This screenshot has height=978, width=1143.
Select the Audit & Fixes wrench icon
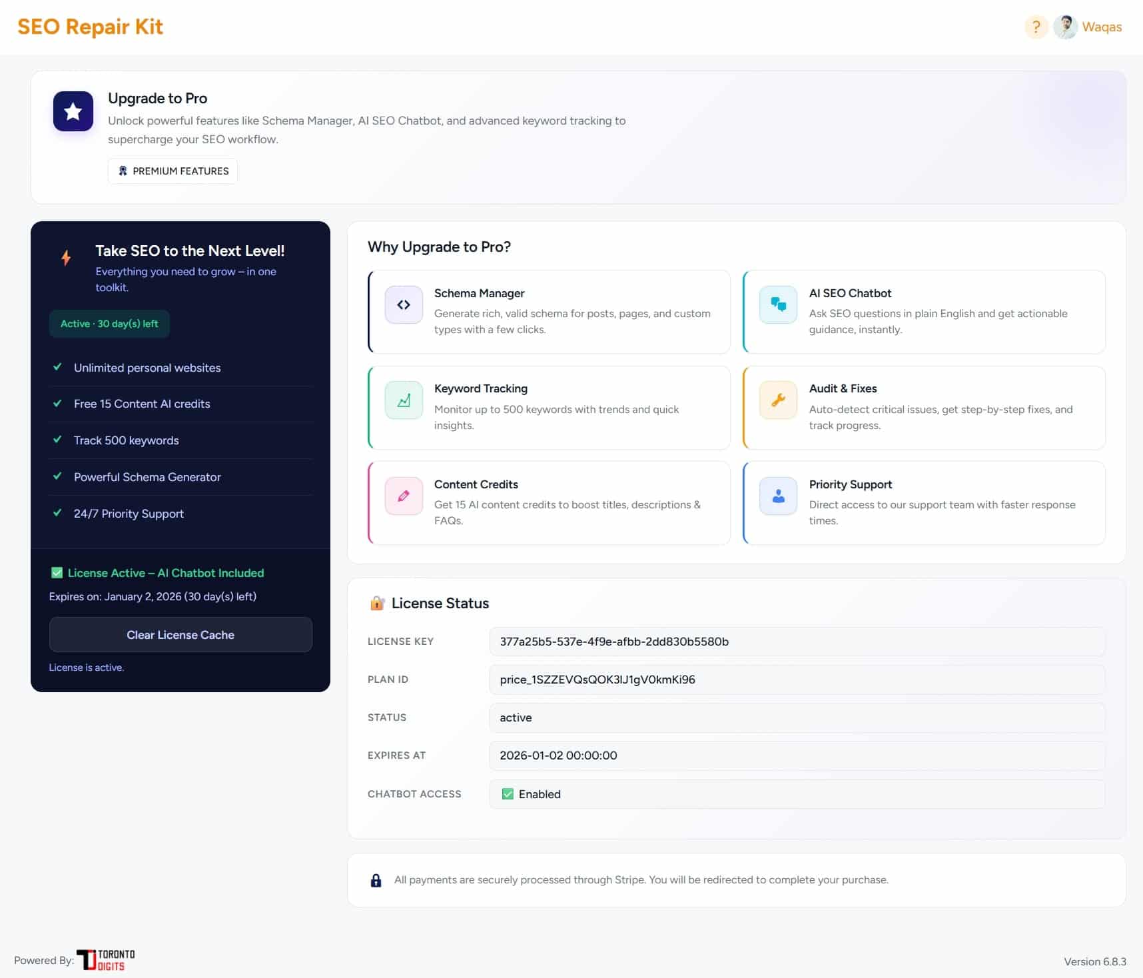(778, 400)
